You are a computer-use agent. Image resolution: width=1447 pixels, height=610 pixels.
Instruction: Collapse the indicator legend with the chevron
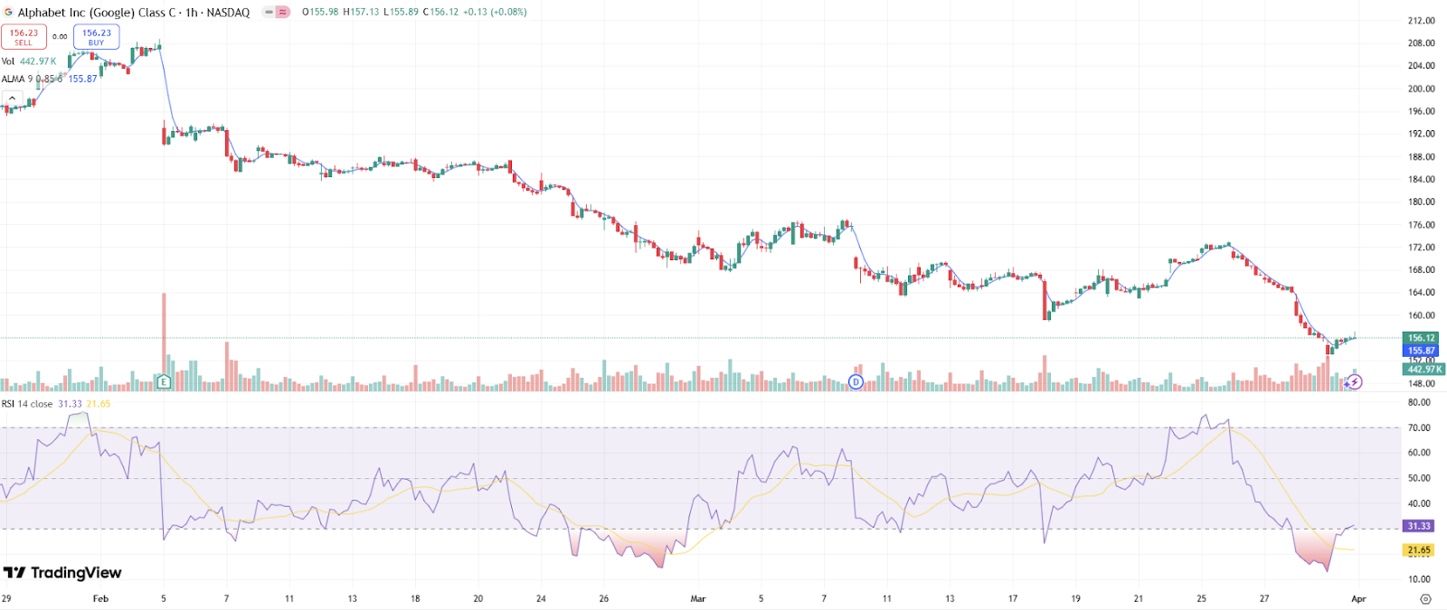pos(13,98)
